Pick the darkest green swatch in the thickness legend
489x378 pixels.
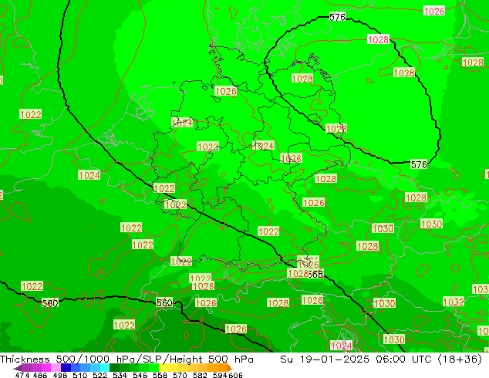114,368
